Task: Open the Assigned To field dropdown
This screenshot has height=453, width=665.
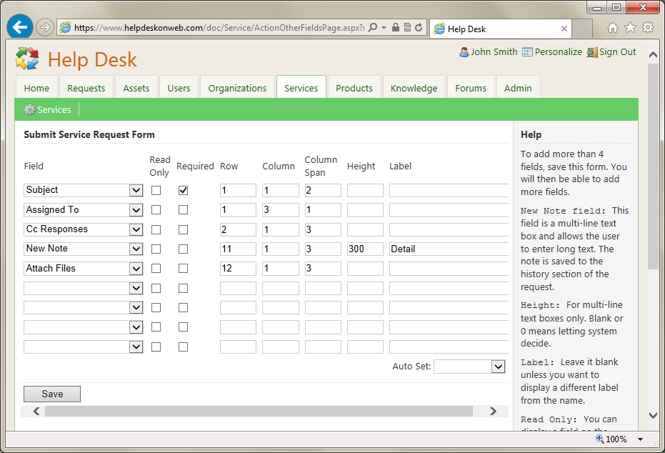Action: 136,209
